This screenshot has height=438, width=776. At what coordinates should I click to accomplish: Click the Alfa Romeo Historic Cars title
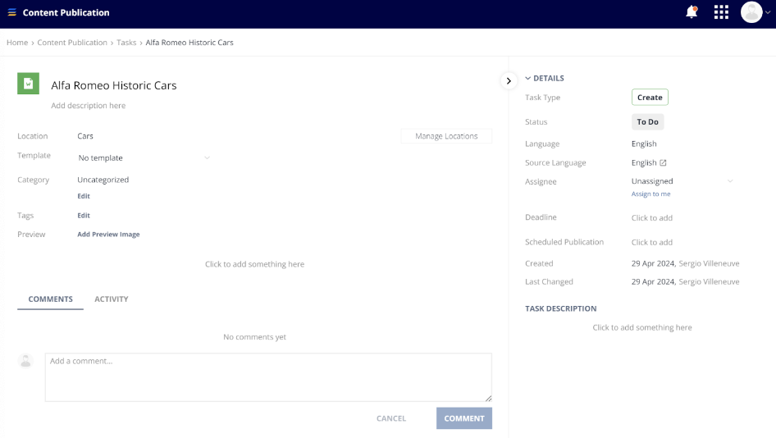pos(114,85)
